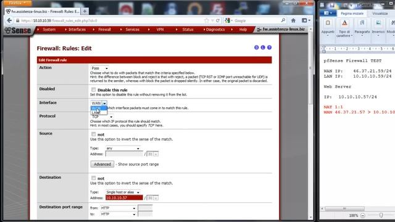Open the Action Pass dropdown
The image size is (395, 222).
point(99,68)
